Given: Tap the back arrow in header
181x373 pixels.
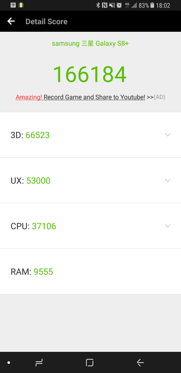Looking at the screenshot, I should click(x=11, y=21).
